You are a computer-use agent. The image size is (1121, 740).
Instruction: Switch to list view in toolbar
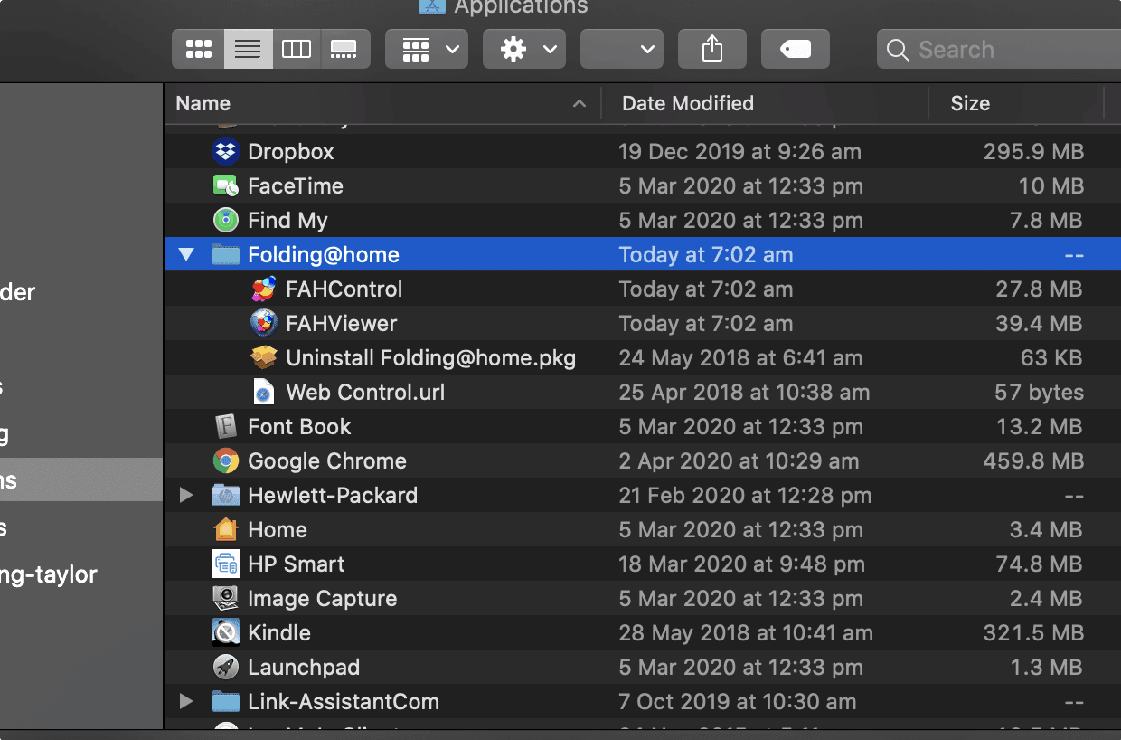(248, 49)
